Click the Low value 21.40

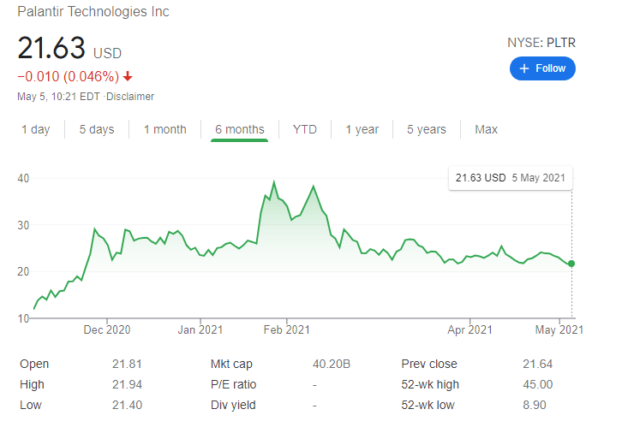coord(127,406)
